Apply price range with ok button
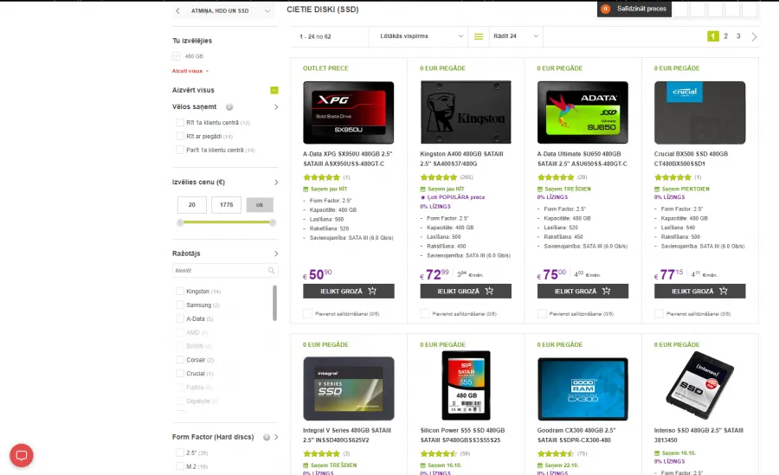The width and height of the screenshot is (779, 475). (x=260, y=205)
